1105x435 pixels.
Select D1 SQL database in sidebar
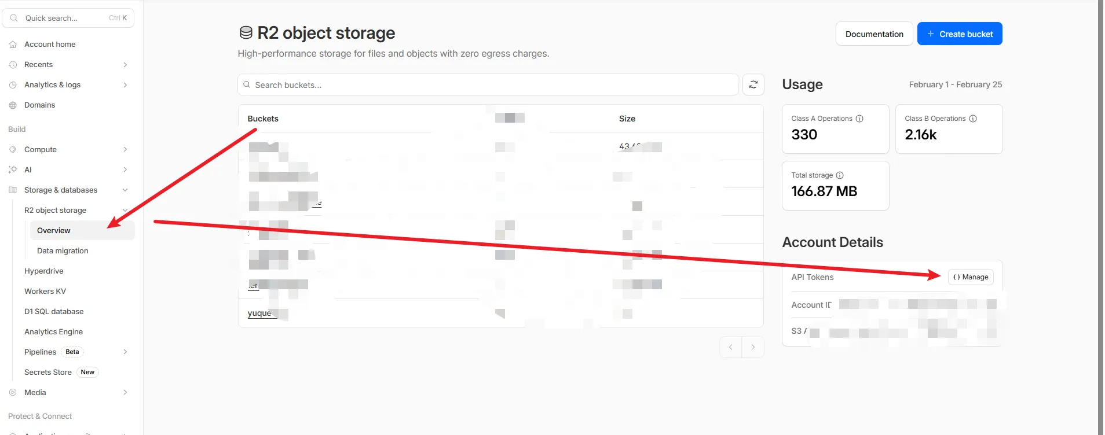(x=54, y=312)
